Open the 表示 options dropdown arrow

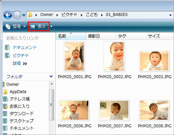[x=52, y=27]
